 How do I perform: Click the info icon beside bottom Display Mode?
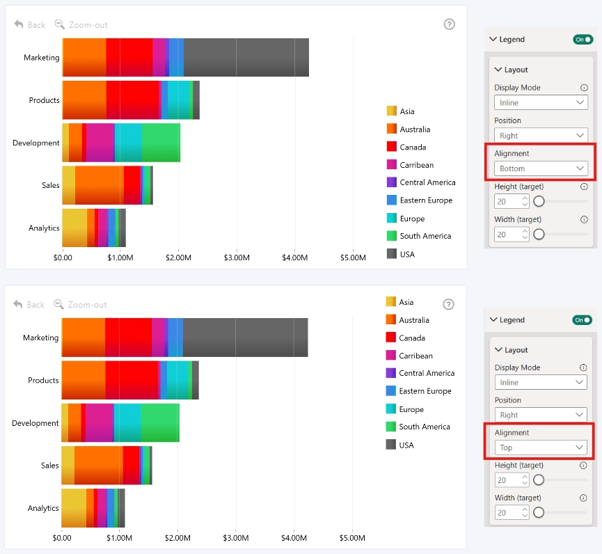click(583, 367)
